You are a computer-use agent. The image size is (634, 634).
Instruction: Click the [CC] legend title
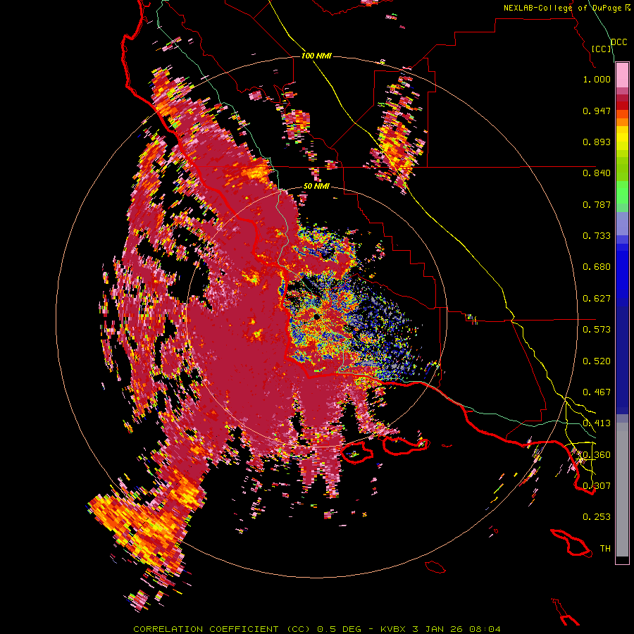click(602, 49)
